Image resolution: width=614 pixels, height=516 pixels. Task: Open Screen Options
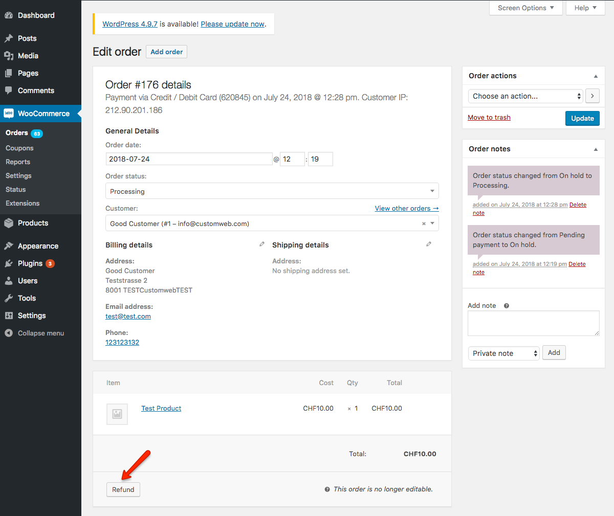point(525,8)
